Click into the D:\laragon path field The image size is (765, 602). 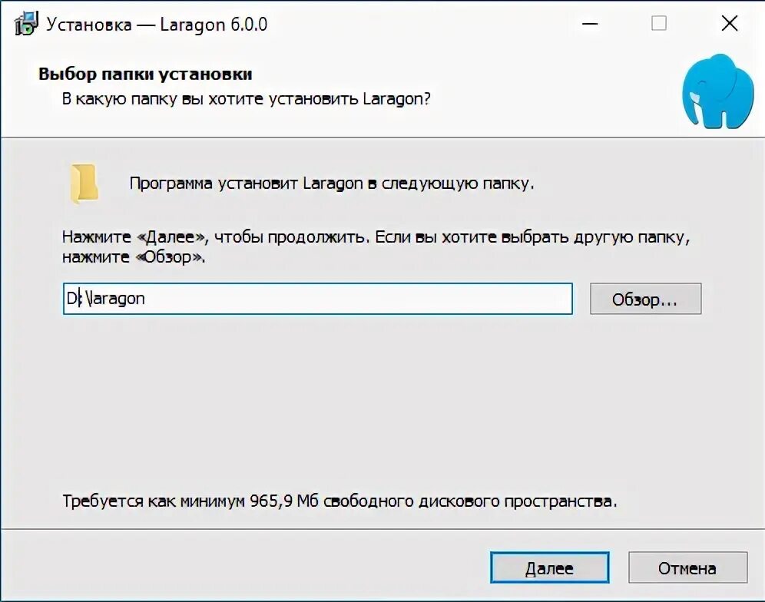[346, 299]
